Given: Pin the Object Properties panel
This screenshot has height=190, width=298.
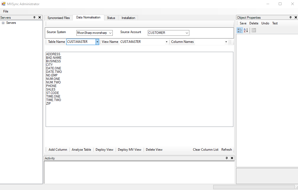Looking at the screenshot, I should [290, 17].
